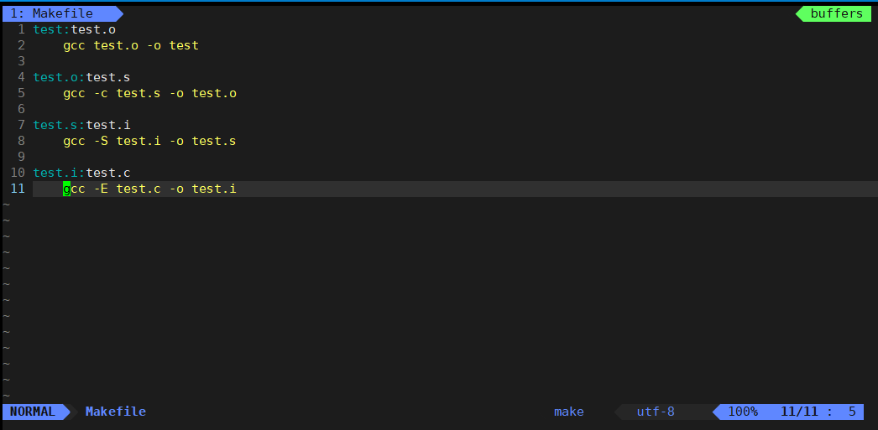Click the dependency "test.i" on line 7
This screenshot has width=878, height=430.
pos(108,125)
